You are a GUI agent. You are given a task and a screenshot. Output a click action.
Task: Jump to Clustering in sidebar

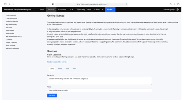(9, 39)
